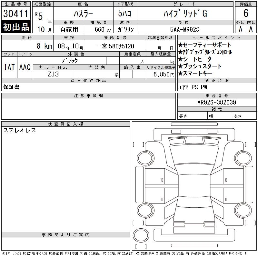The height and width of the screenshot is (258, 258).
Task: Select the セールスポイント header
Action: pos(217,38)
